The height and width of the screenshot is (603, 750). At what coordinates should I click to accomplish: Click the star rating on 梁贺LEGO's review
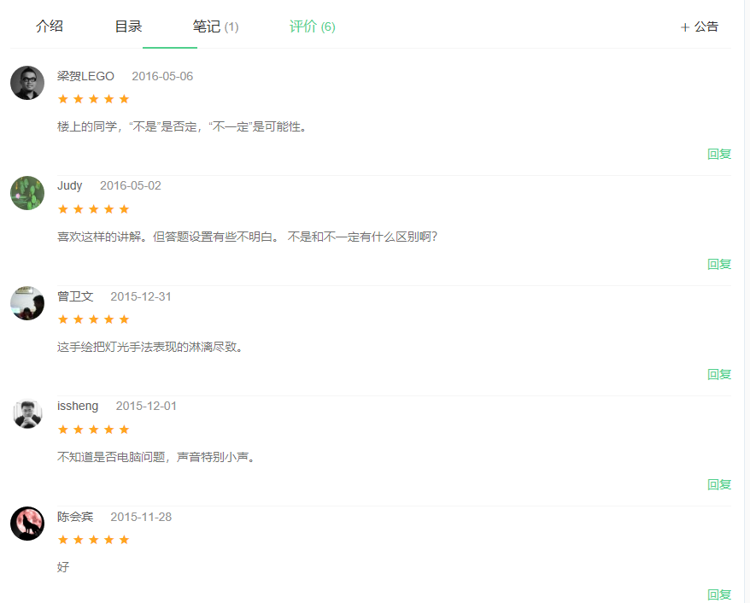[93, 99]
